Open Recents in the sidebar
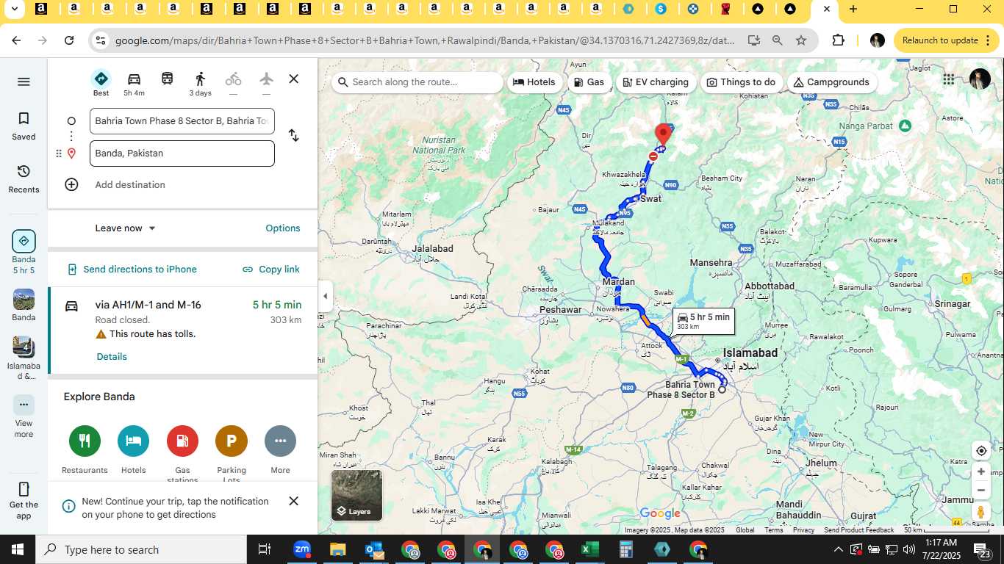Viewport: 1004px width, 564px height. 24,178
